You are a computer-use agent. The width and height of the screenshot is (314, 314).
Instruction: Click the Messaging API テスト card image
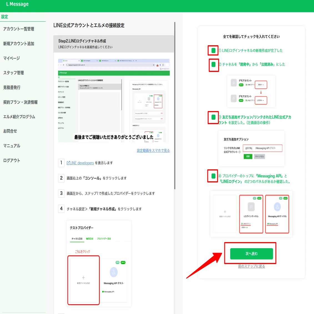tap(114, 280)
